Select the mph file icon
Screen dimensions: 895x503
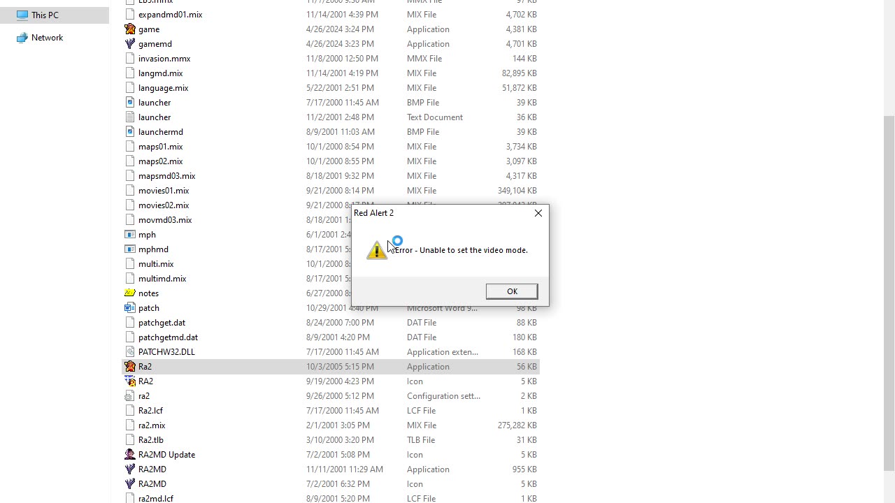pos(130,235)
